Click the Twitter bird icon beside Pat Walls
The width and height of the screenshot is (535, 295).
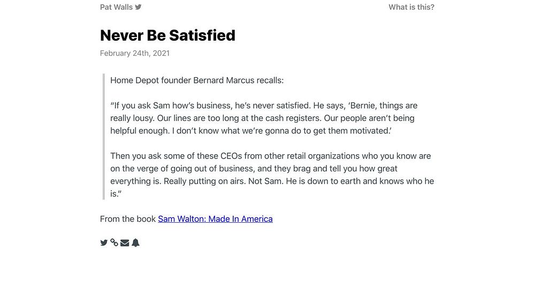(x=139, y=7)
